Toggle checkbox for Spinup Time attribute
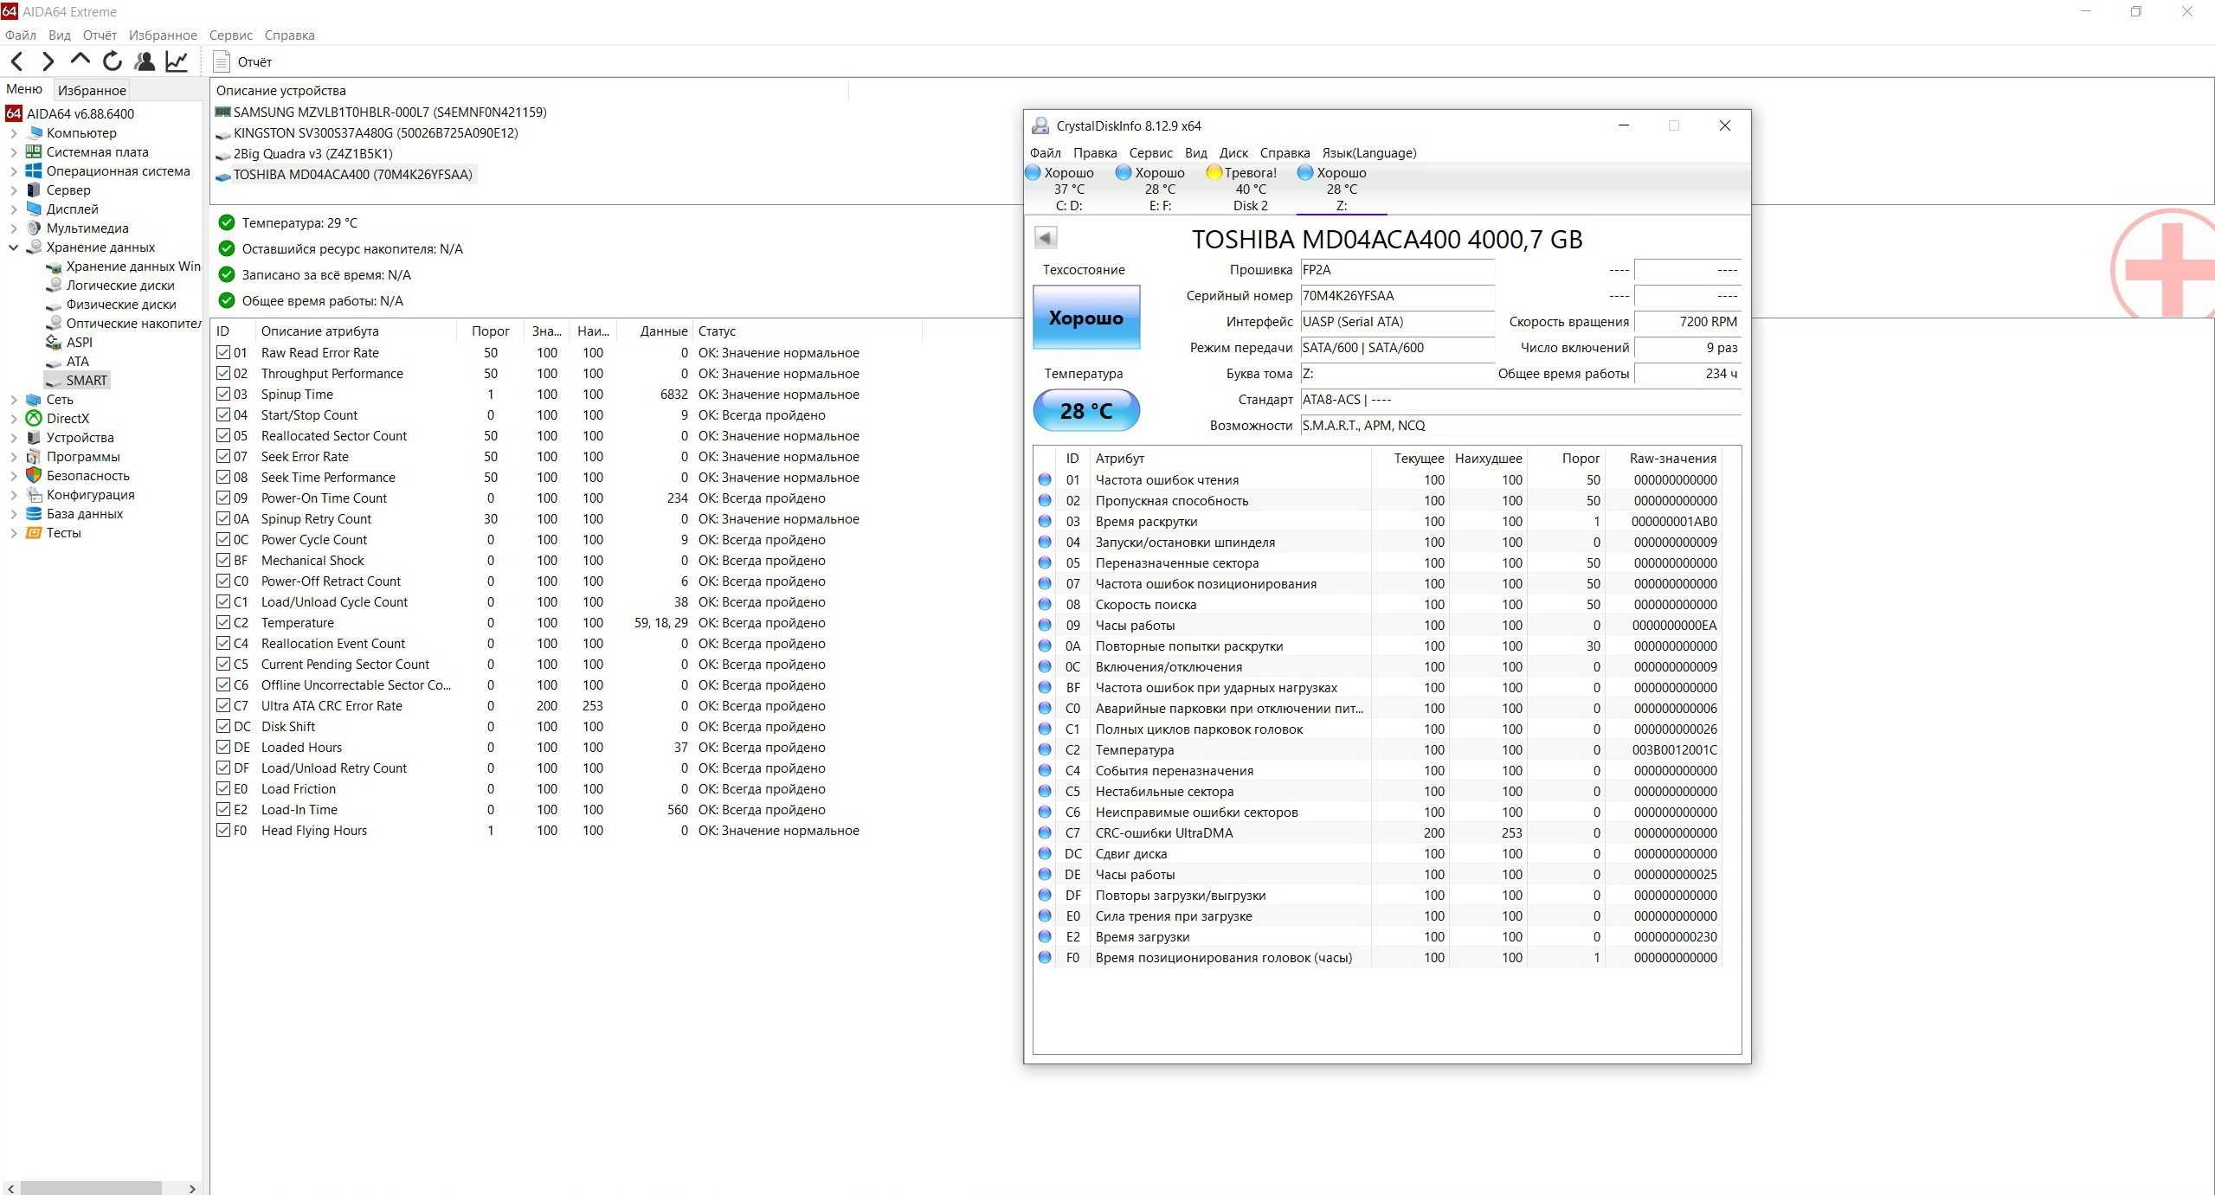 [x=223, y=394]
